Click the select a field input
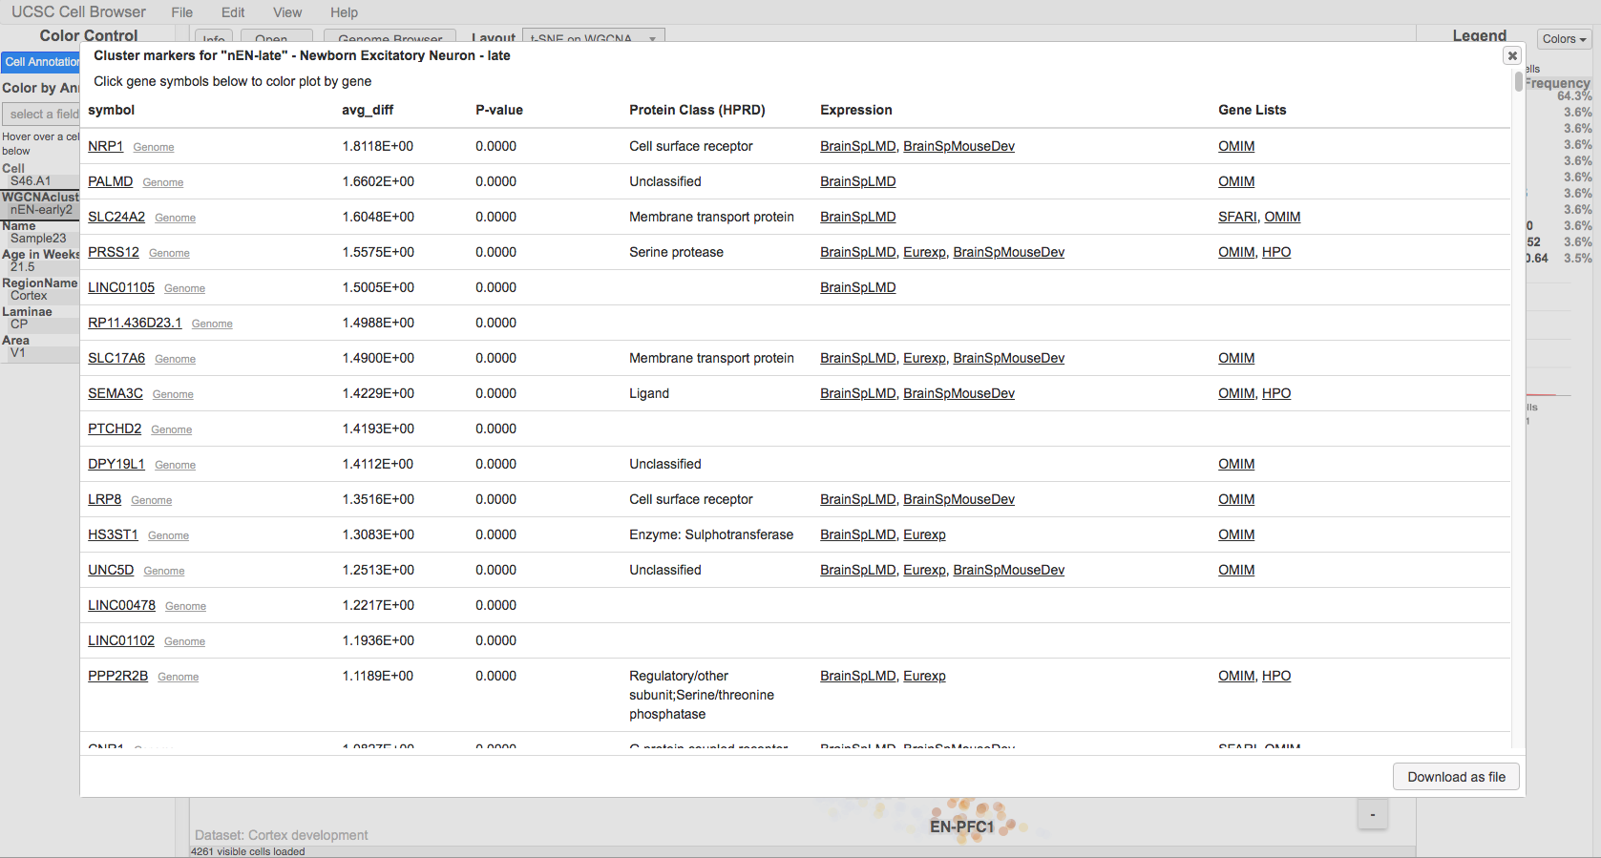 [x=42, y=114]
